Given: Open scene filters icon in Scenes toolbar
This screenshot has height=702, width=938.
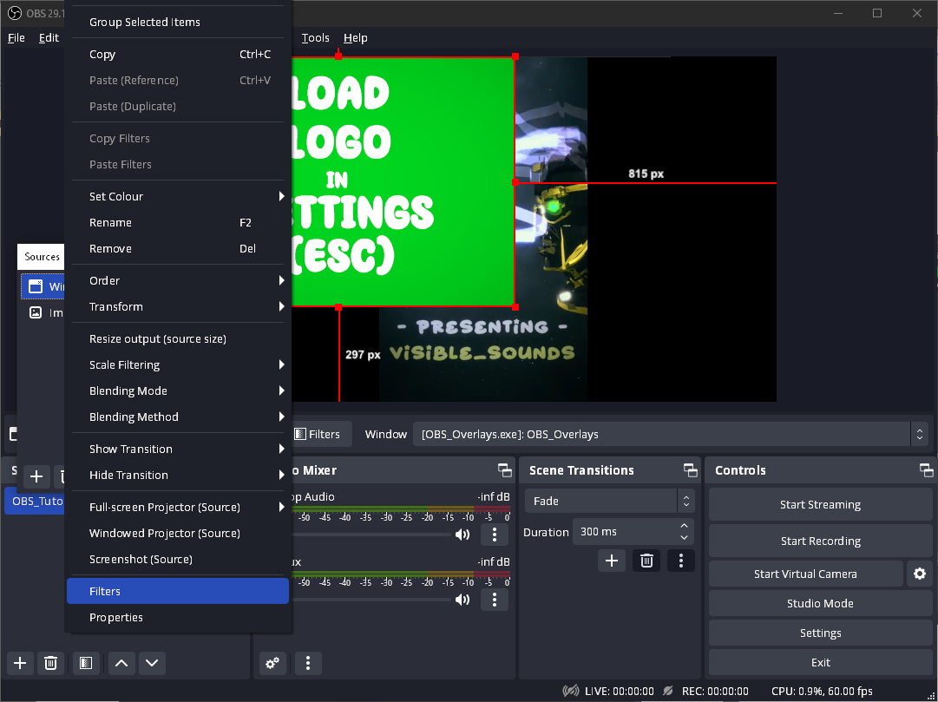Looking at the screenshot, I should pyautogui.click(x=85, y=663).
